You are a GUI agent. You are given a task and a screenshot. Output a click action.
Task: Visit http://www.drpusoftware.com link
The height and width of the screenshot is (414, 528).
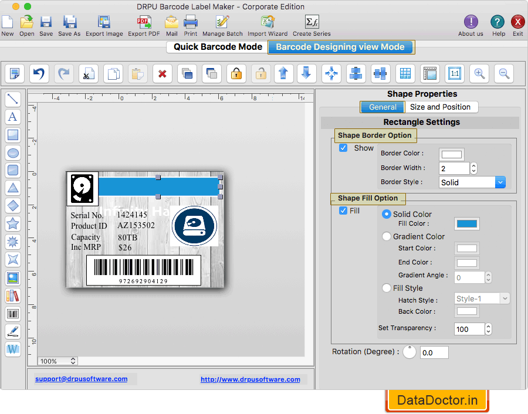pos(250,379)
